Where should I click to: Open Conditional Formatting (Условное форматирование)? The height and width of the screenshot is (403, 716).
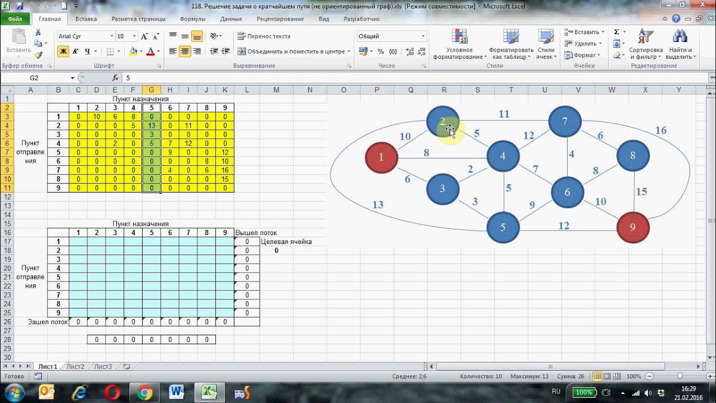click(x=459, y=44)
